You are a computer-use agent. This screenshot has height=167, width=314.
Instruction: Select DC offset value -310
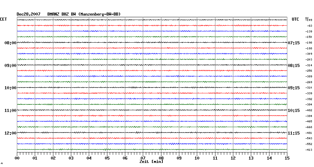click(x=309, y=88)
